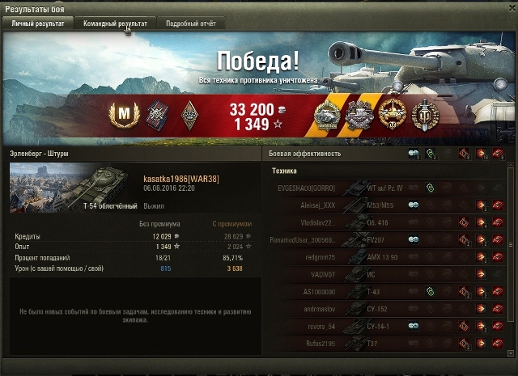This screenshot has width=518, height=376.
Task: Click the kills icon in Боевая эффективность header
Action: click(498, 154)
